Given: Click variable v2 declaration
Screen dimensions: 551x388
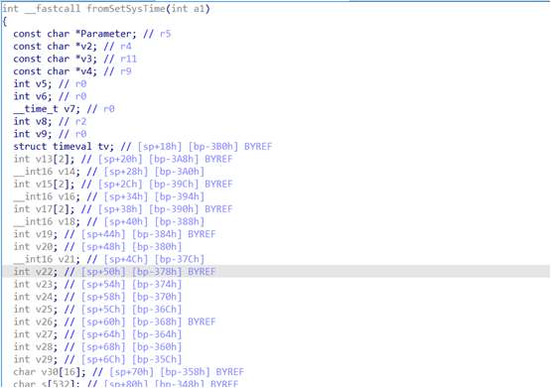Looking at the screenshot, I should 55,47.
